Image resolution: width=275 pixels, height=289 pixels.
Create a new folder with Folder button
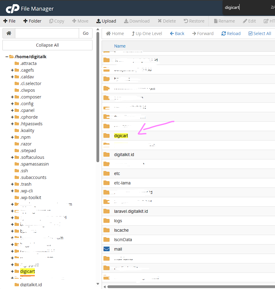(32, 21)
